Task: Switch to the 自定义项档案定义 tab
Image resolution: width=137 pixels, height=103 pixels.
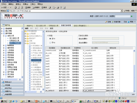Action: [x=80, y=26]
